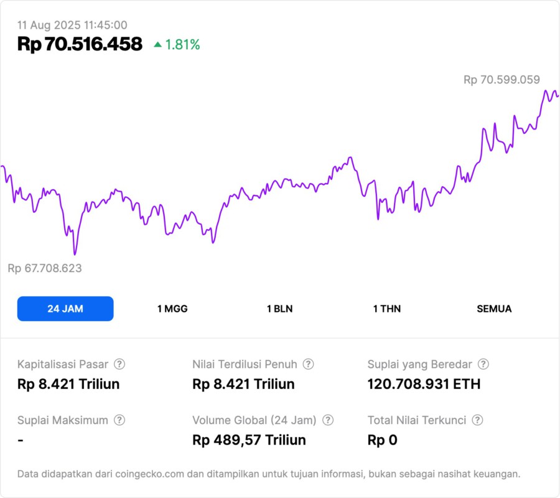Click the coingecko.com data source disclaimer
The height and width of the screenshot is (498, 560).
pyautogui.click(x=269, y=474)
